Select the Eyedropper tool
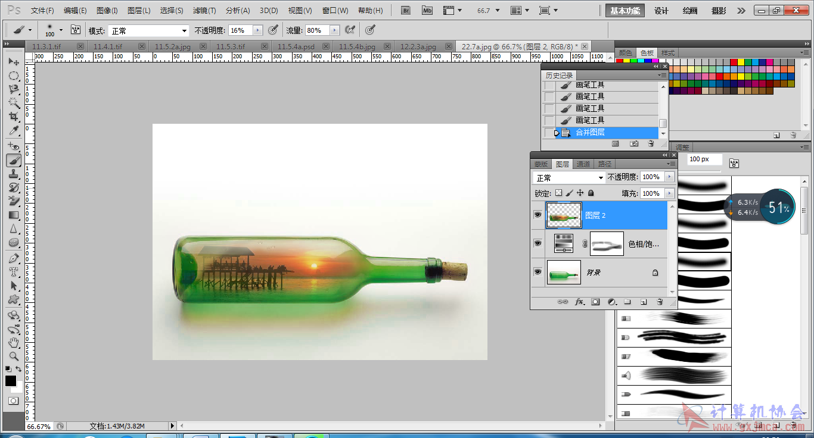 (13, 131)
